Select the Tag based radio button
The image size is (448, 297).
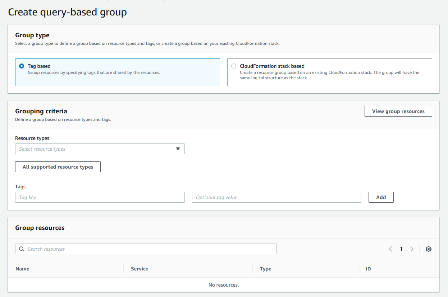[22, 66]
